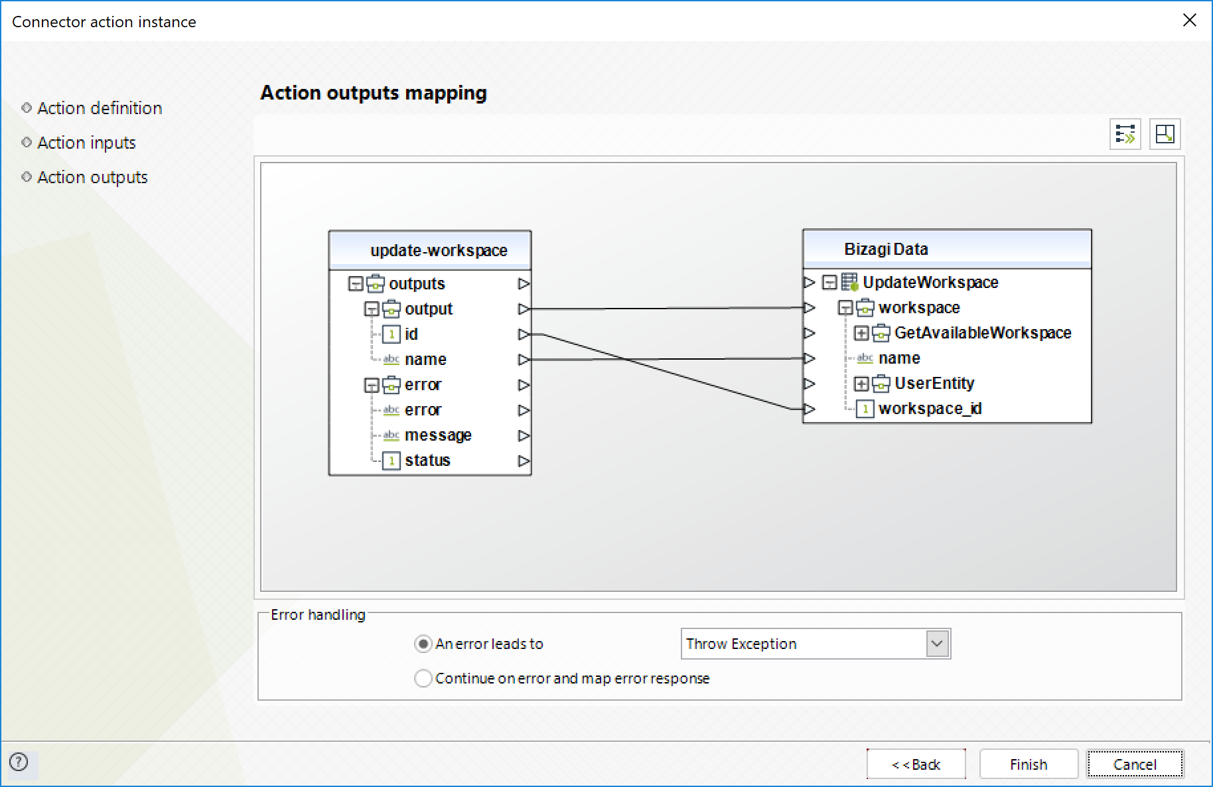Screen dimensions: 1213x787
Task: Click the UpdateWorkspace entity table icon
Action: 849,282
